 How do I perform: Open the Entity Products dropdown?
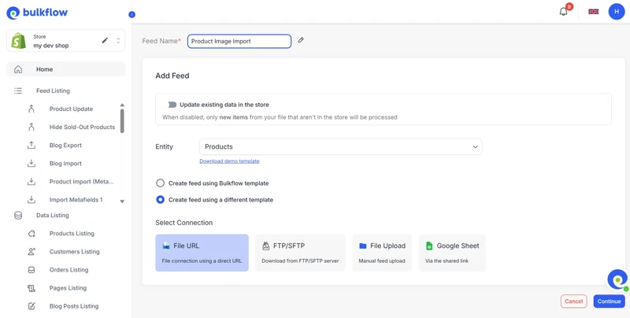(x=341, y=147)
